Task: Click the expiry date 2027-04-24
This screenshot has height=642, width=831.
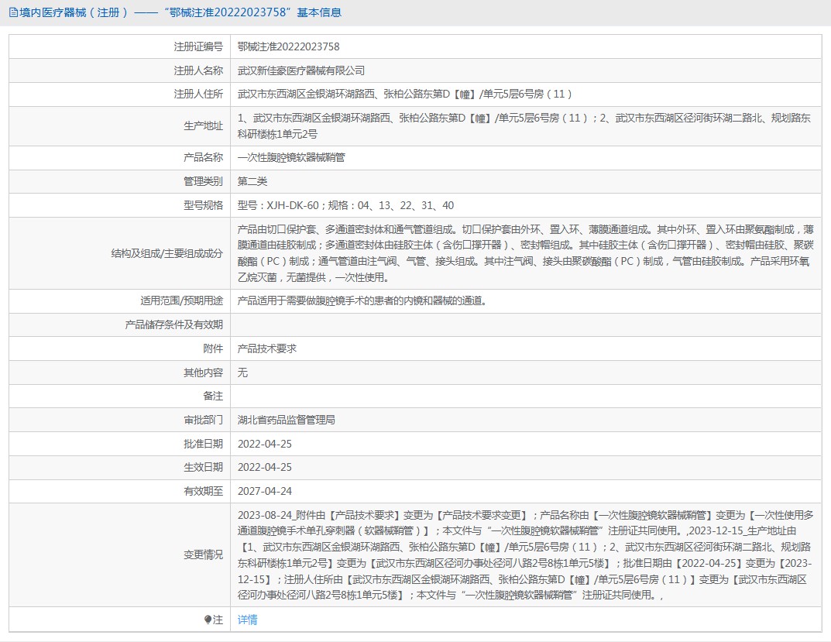Action: (264, 491)
